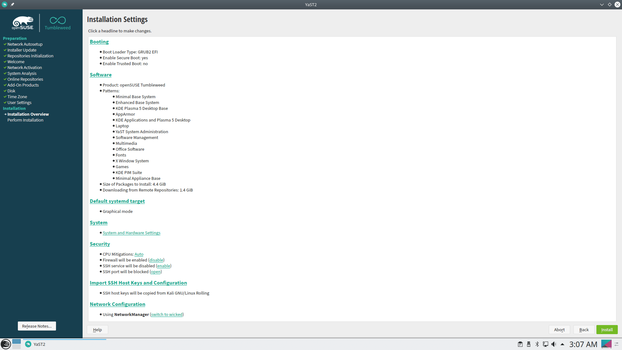Click the volume speaker icon
Image resolution: width=622 pixels, height=350 pixels.
[x=554, y=344]
